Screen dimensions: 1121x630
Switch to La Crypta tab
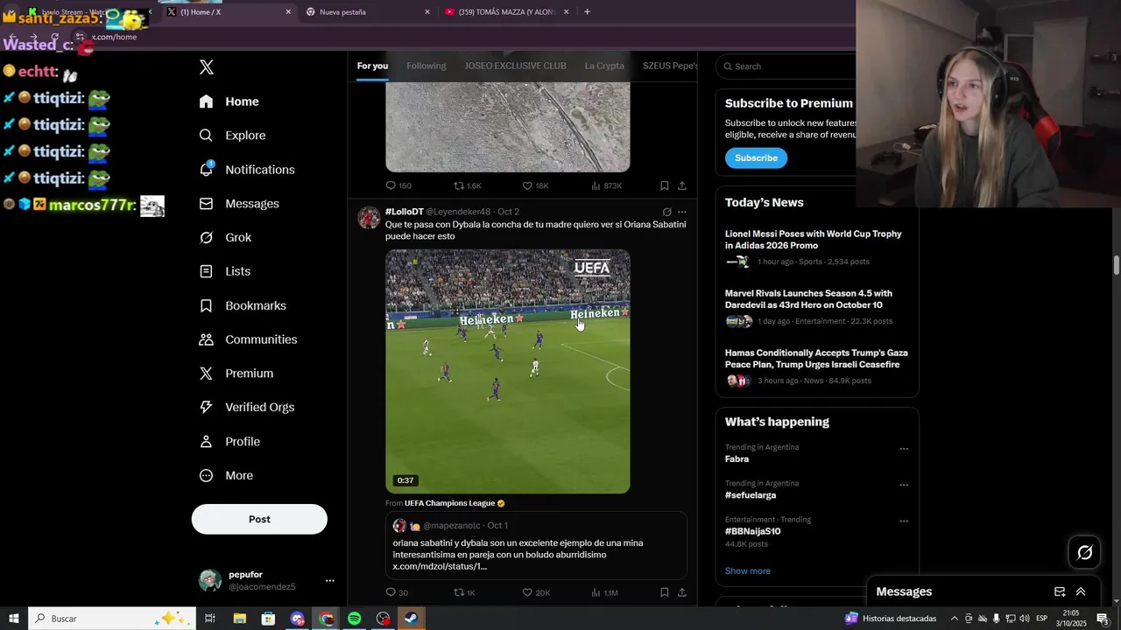click(604, 66)
